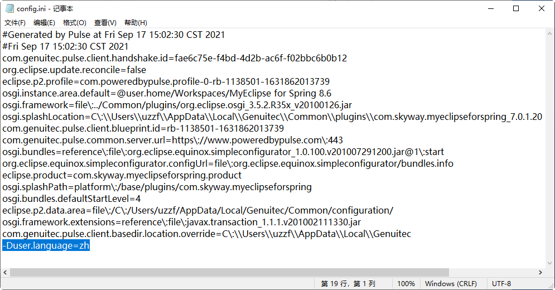Click the vertical scrollbar up arrow
This screenshot has width=555, height=290.
point(550,33)
